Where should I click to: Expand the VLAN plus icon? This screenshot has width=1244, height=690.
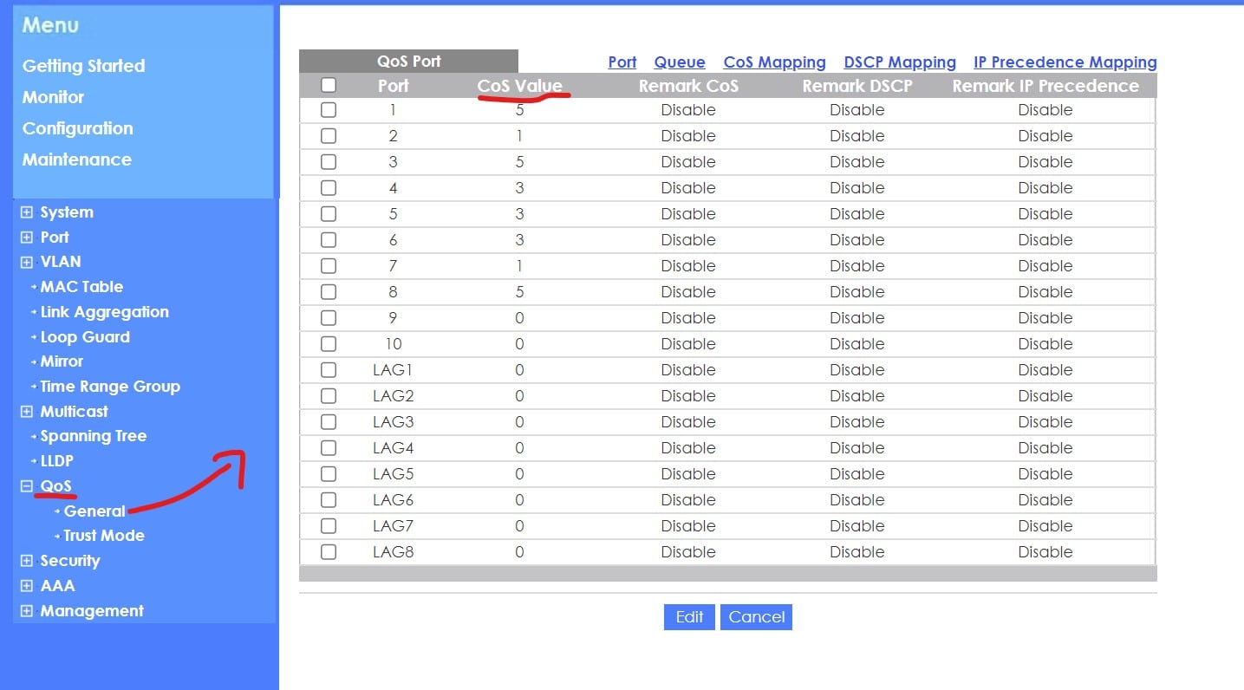tap(27, 262)
